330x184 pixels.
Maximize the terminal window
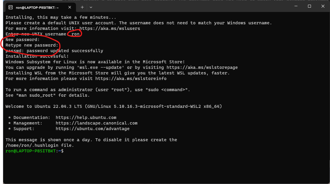point(309,6)
